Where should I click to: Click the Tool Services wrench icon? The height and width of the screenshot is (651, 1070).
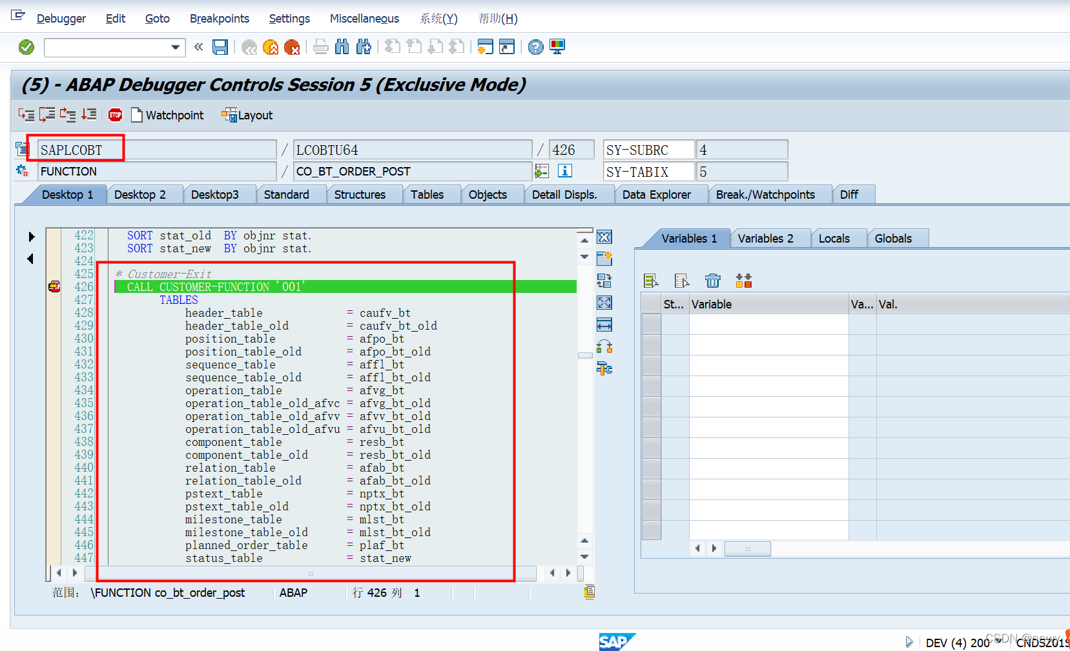click(x=604, y=368)
